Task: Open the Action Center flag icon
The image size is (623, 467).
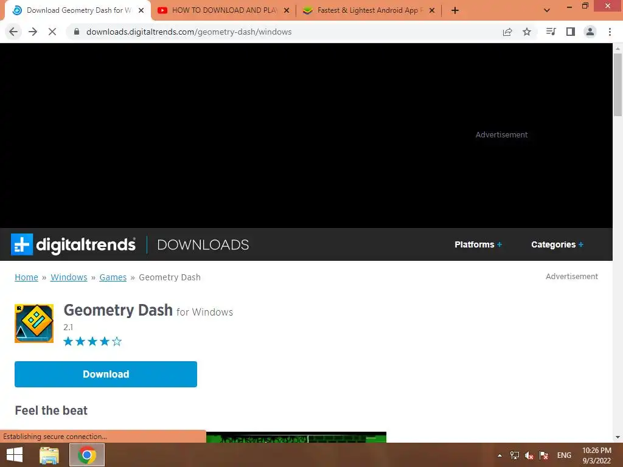Action: (543, 455)
